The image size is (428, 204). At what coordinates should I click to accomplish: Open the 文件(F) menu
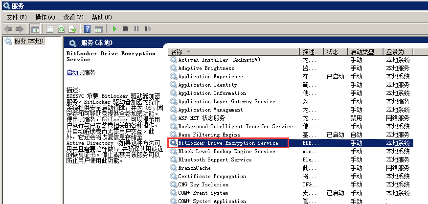pyautogui.click(x=17, y=17)
